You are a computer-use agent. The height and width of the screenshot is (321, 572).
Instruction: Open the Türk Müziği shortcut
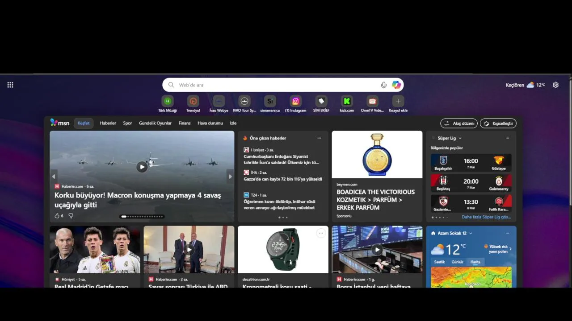(x=168, y=104)
